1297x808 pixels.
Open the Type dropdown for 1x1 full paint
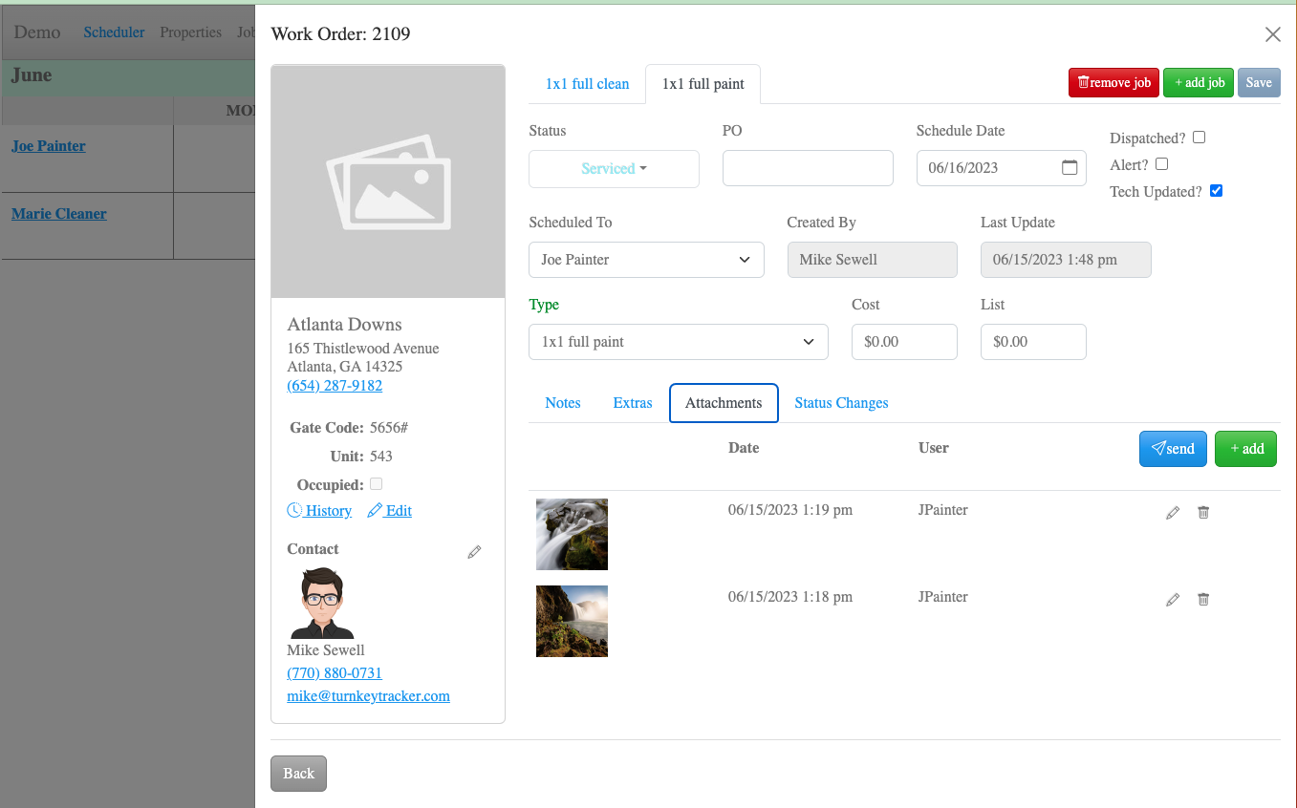click(x=679, y=341)
